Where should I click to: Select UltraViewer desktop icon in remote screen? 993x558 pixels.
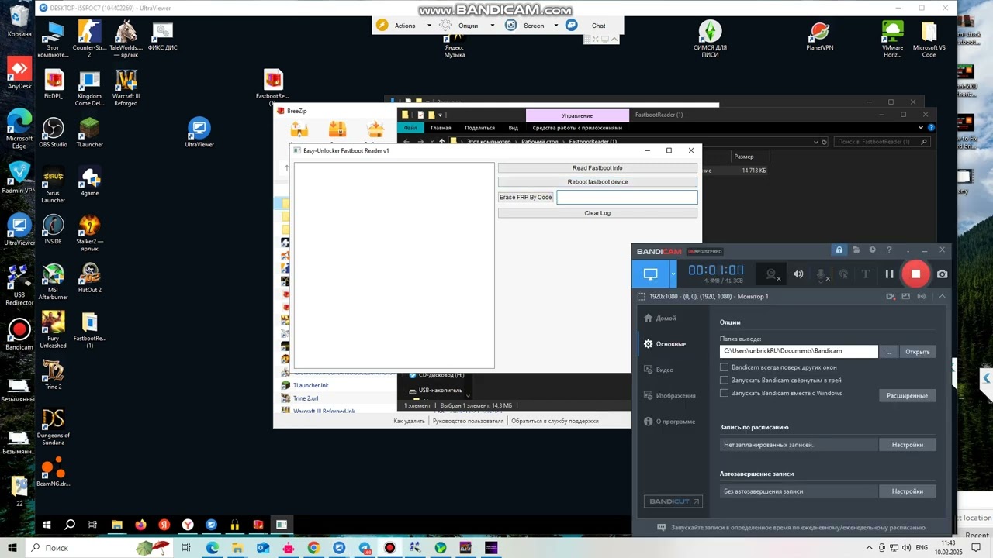point(199,133)
